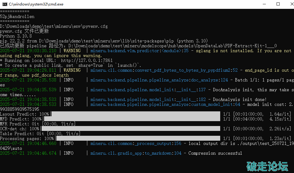
Task: Click the MFD Predict progress bar
Action: [x=132, y=119]
